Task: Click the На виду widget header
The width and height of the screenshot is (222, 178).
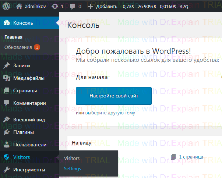Action: pos(82,143)
